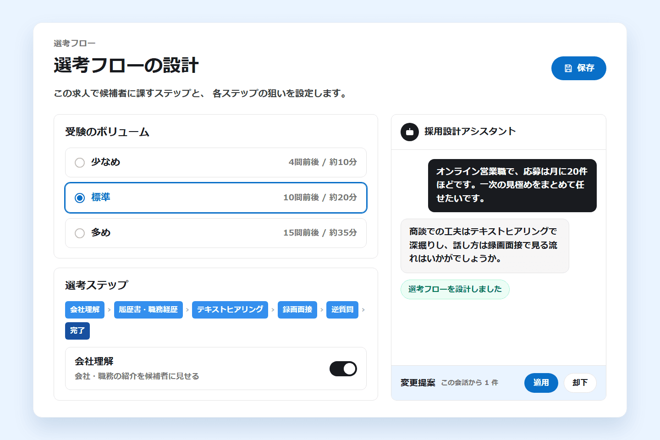Click the 受験のボリューム section heading

click(x=107, y=132)
